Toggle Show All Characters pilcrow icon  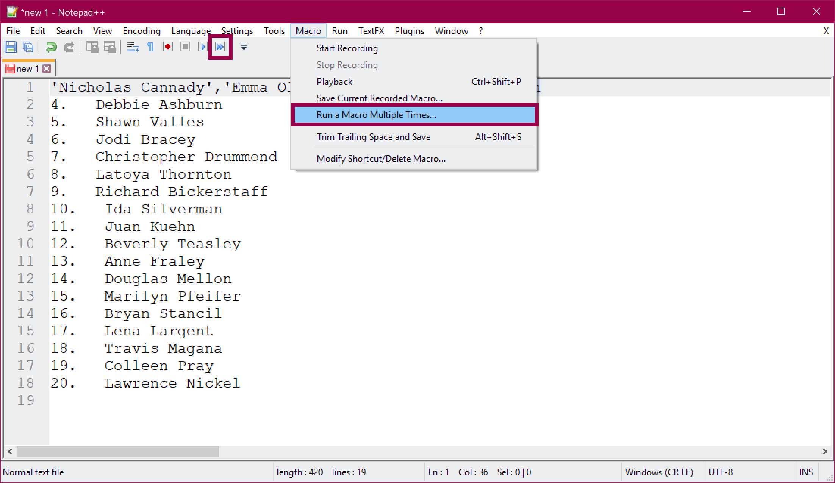coord(150,47)
